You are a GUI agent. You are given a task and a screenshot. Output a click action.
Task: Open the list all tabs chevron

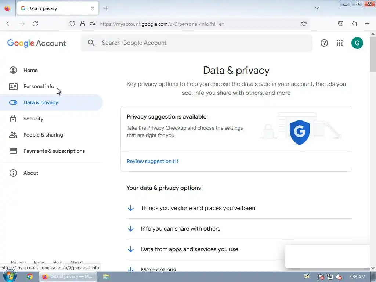tap(317, 8)
